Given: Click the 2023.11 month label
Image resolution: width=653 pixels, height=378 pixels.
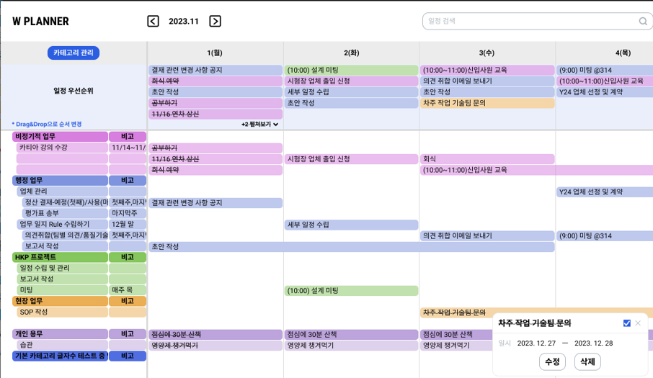Looking at the screenshot, I should click(184, 21).
